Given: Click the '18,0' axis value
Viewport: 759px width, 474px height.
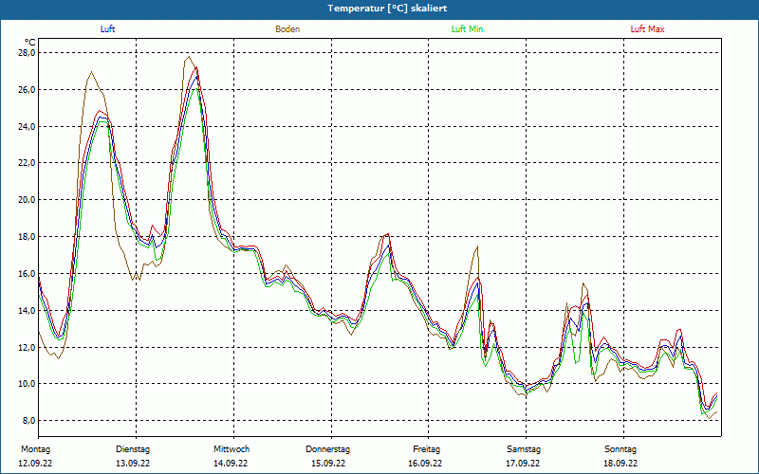Looking at the screenshot, I should point(28,236).
